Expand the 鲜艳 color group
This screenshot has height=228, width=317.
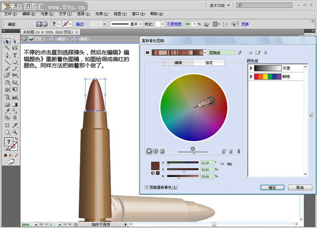pos(252,77)
